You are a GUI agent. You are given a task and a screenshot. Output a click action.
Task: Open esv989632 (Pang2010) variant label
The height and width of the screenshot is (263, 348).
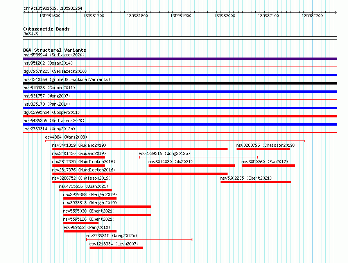click(87, 227)
